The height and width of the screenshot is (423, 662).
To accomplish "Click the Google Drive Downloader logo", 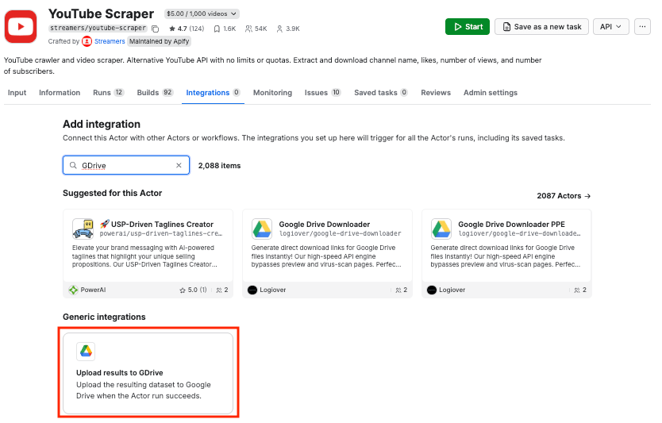I will coord(262,229).
